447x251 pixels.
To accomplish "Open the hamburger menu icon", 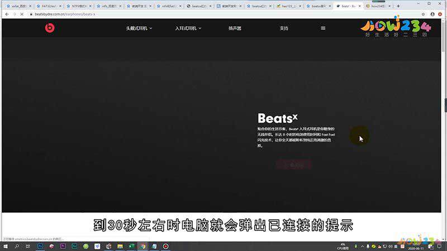I will tap(323, 28).
